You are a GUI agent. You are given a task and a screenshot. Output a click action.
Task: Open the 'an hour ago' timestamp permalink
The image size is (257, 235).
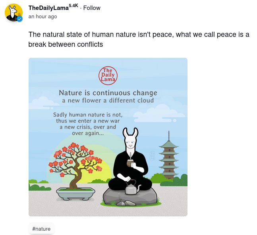coord(43,17)
